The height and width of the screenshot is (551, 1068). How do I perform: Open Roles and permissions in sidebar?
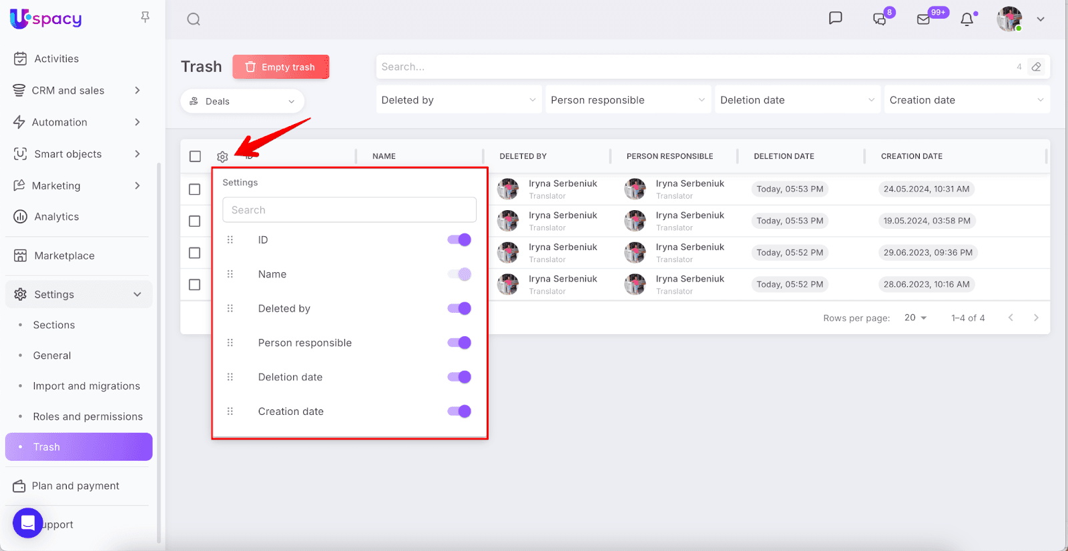pos(87,416)
